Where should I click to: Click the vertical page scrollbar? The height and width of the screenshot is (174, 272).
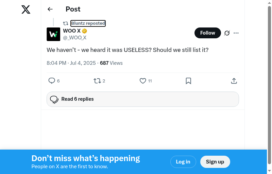(x=269, y=68)
